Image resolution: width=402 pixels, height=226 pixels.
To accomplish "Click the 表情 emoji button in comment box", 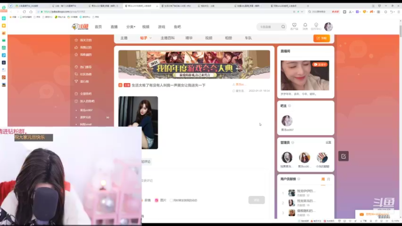I will 147,200.
